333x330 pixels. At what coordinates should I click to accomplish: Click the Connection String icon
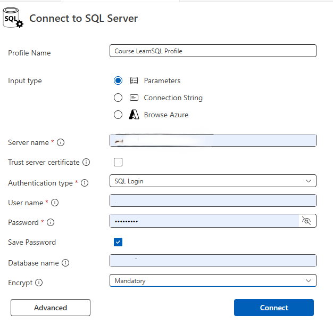[x=134, y=98]
